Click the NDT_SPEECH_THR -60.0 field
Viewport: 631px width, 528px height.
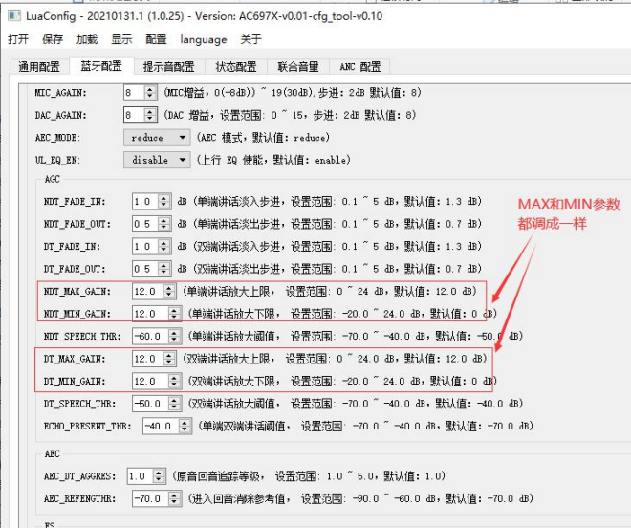[x=150, y=337]
